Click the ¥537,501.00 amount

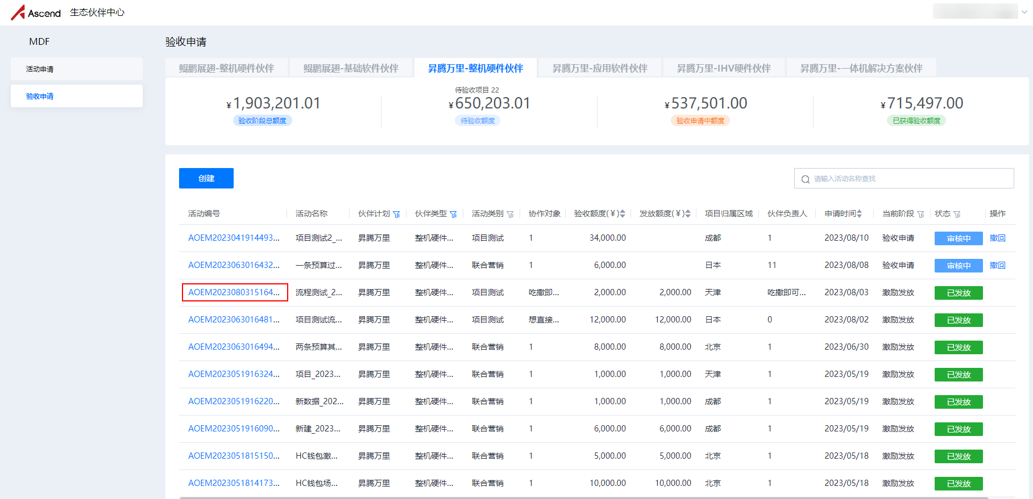[706, 103]
